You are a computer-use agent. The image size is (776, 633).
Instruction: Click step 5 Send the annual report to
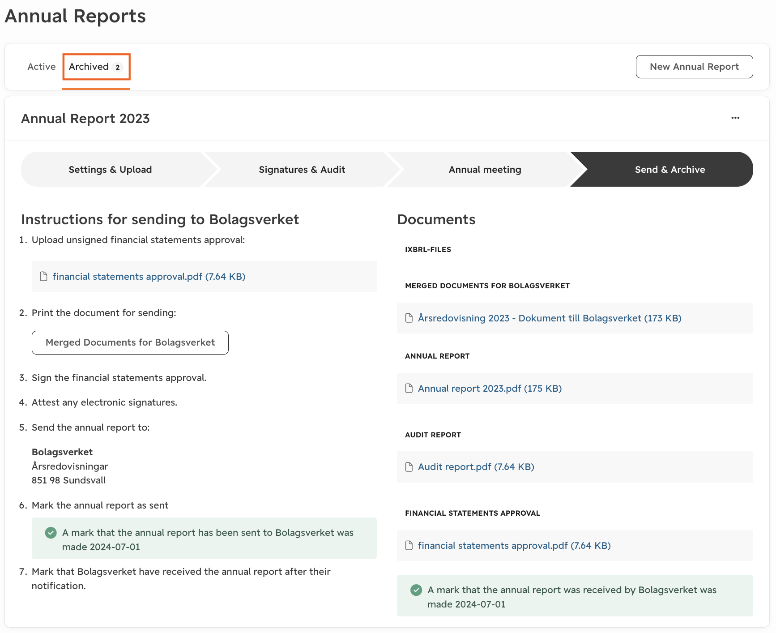click(x=90, y=428)
